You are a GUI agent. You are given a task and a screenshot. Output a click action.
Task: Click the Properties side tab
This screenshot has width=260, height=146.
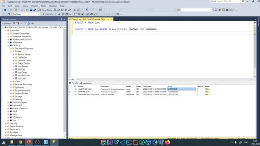(258, 22)
